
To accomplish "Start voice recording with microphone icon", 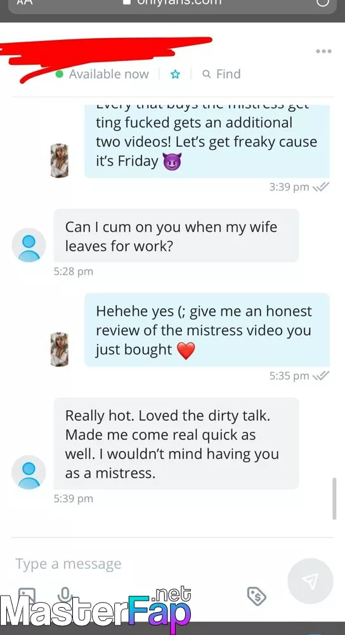I will pos(65,594).
